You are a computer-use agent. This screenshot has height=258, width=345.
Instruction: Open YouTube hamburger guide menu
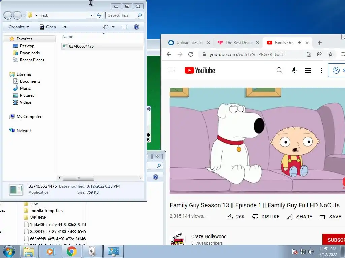[x=171, y=70]
